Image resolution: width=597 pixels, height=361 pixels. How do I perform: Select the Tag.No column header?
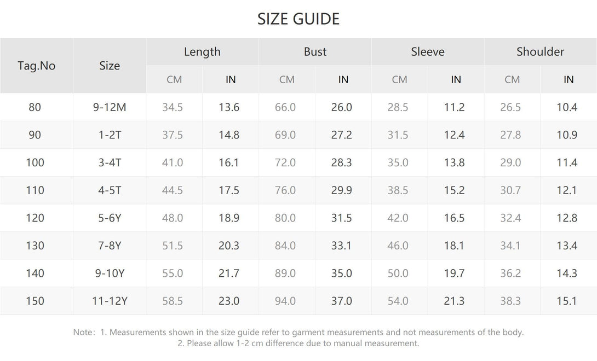(37, 66)
